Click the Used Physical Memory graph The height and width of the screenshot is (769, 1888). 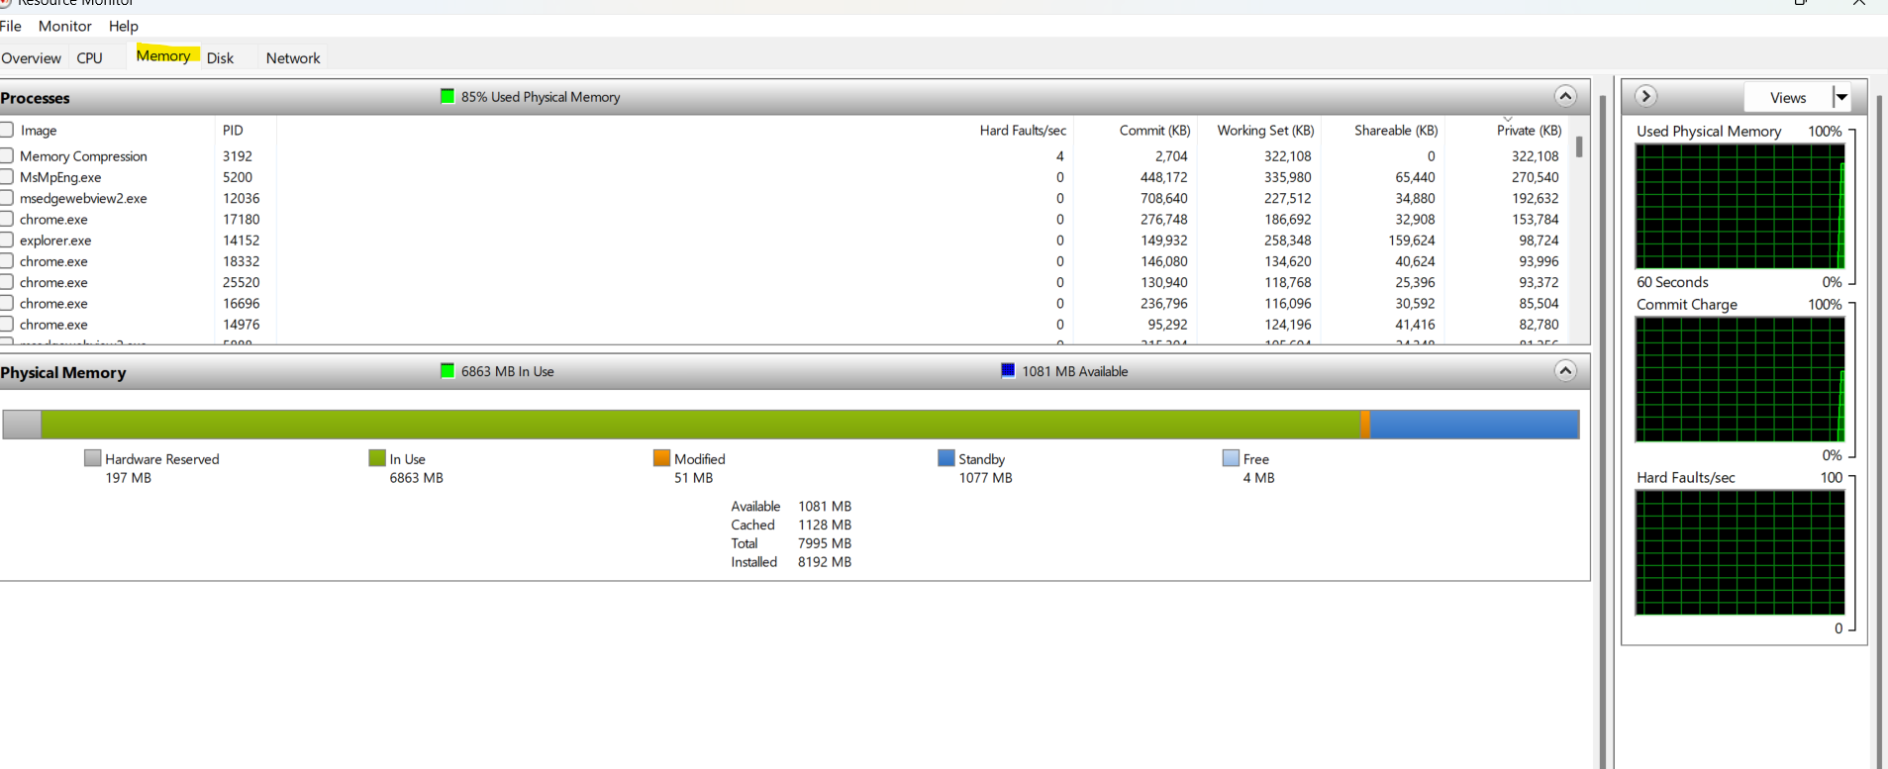coord(1739,206)
